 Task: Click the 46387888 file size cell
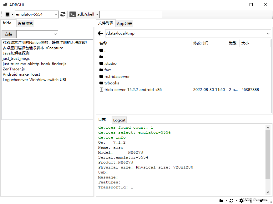250,90
